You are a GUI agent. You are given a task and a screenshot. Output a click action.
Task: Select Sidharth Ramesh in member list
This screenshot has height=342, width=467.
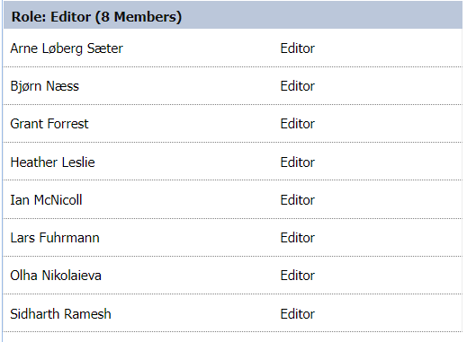(x=60, y=314)
